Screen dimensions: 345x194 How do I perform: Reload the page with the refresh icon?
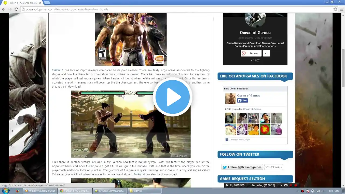tap(16, 9)
